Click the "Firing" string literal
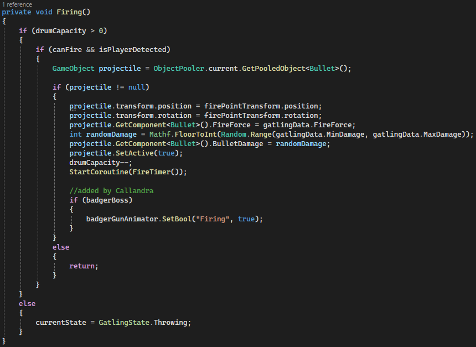 click(x=213, y=219)
